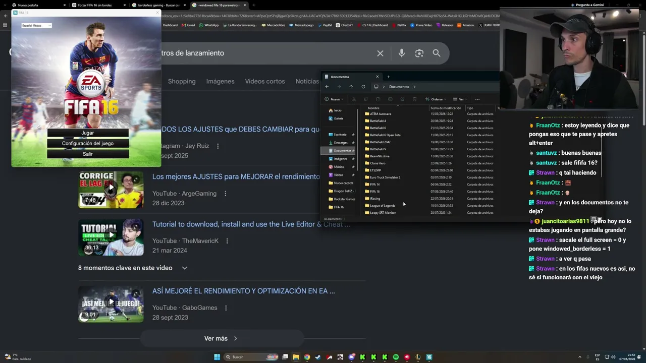Viewport: 646px width, 363px height.
Task: Click the Windows Start button
Action: tap(217, 357)
